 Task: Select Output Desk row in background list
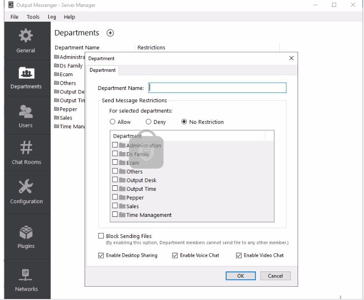point(69,91)
